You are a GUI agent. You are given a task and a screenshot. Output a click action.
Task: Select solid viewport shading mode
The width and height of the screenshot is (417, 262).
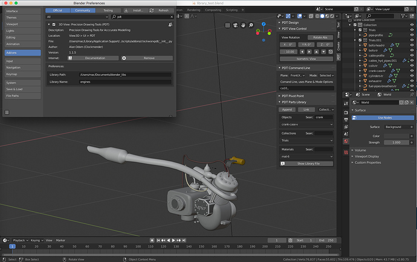(x=322, y=16)
